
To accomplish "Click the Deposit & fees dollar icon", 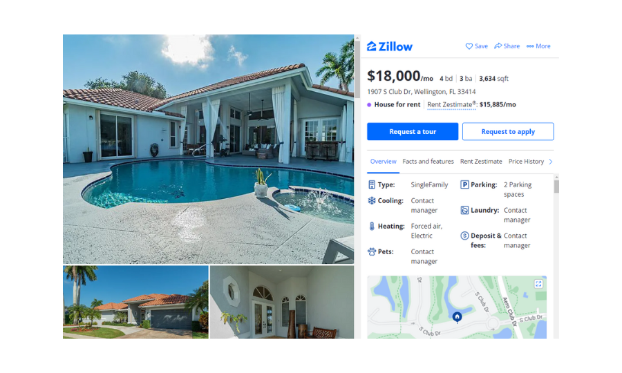I will 464,236.
